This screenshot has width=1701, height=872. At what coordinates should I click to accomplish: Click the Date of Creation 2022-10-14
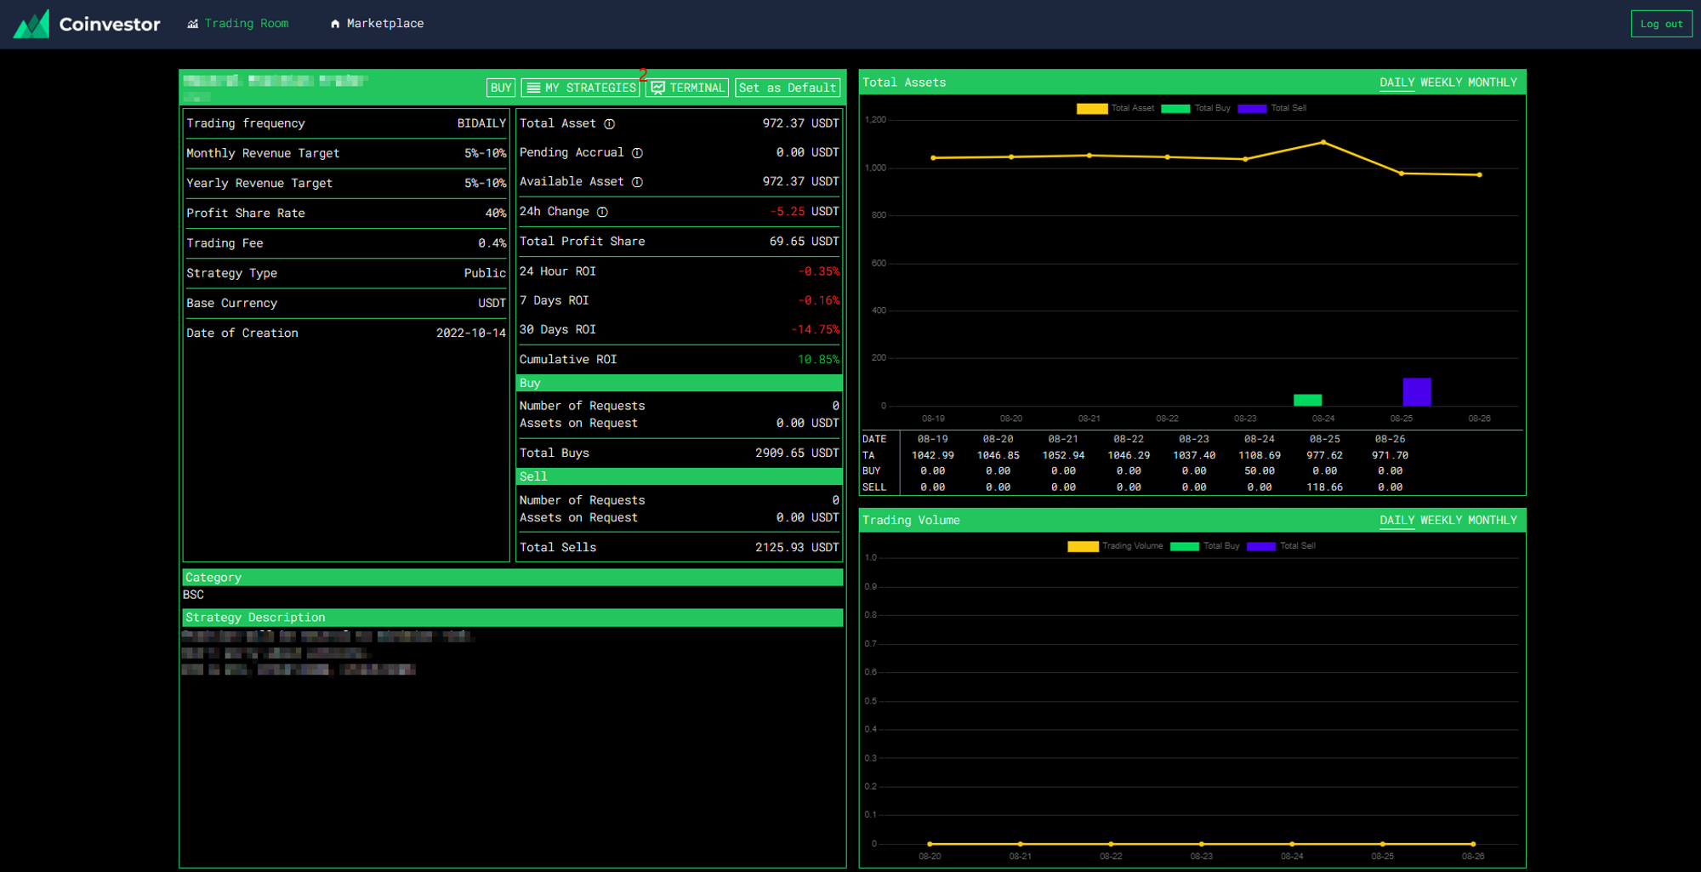pyautogui.click(x=471, y=333)
